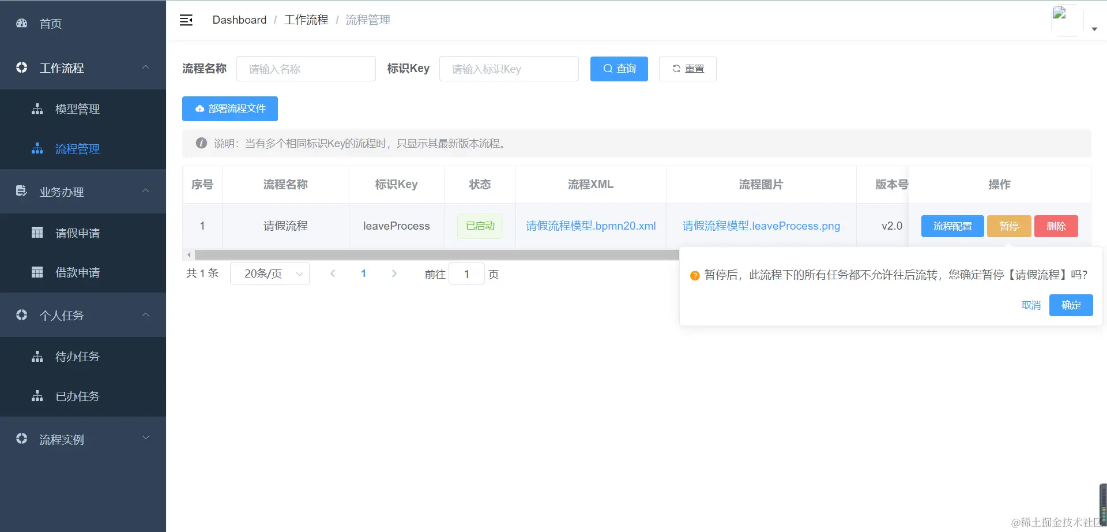Click the 共 1 条 total count text
Viewport: 1107px width, 532px height.
[x=202, y=274]
